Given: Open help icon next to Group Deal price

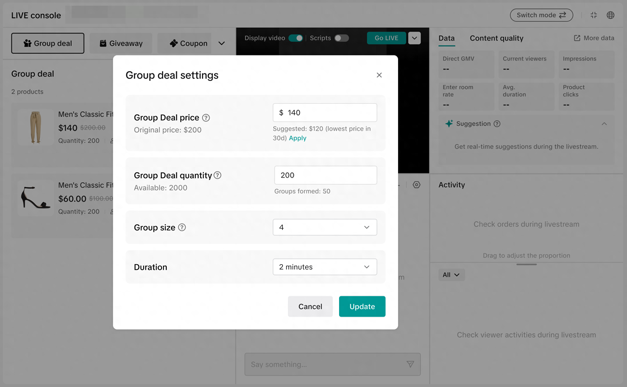Looking at the screenshot, I should [x=206, y=118].
